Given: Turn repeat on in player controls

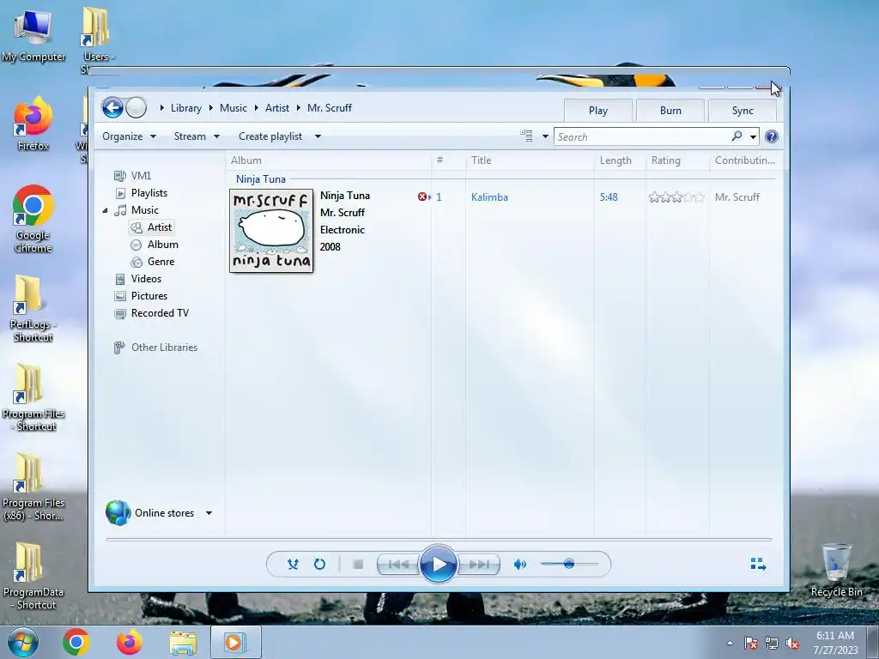Looking at the screenshot, I should tap(319, 565).
